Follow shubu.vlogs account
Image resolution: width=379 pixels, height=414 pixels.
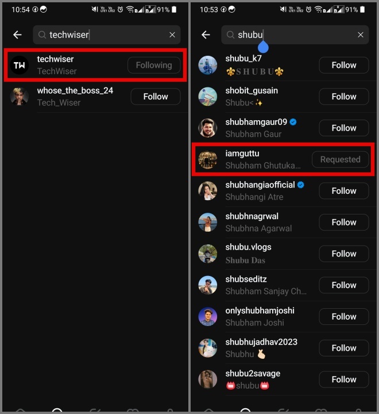[344, 254]
